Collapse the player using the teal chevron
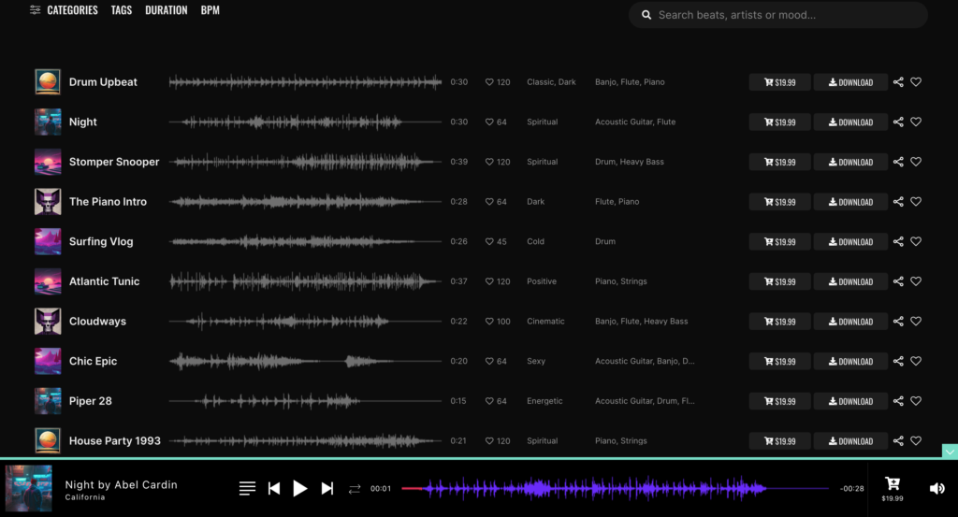The height and width of the screenshot is (517, 958). click(950, 452)
